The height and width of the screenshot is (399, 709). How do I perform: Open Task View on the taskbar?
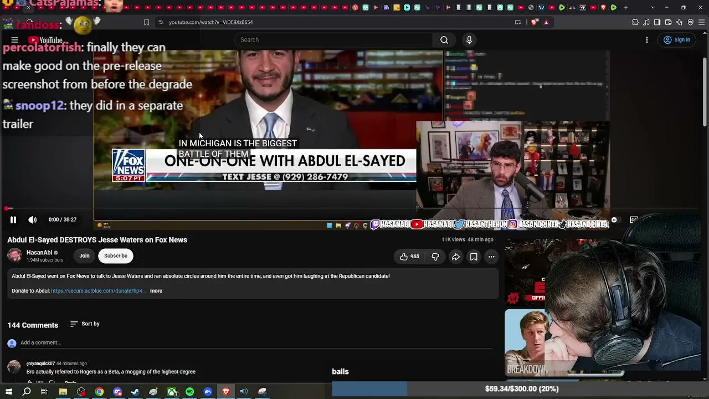coord(44,392)
